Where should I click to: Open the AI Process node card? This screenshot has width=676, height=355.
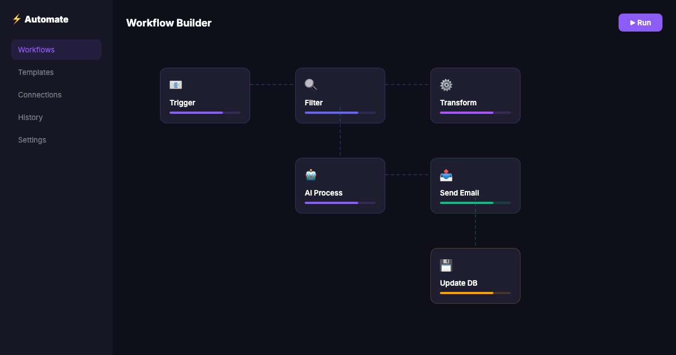[340, 185]
